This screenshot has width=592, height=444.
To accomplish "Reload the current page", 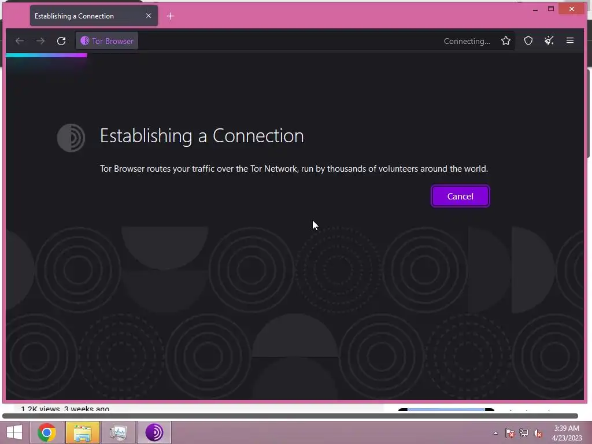I will tap(61, 41).
